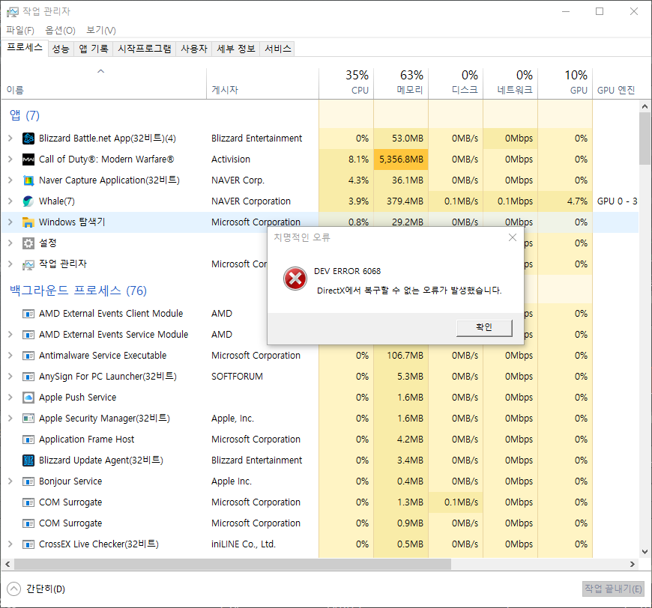Switch to the 시작프로그램 tab

(145, 49)
